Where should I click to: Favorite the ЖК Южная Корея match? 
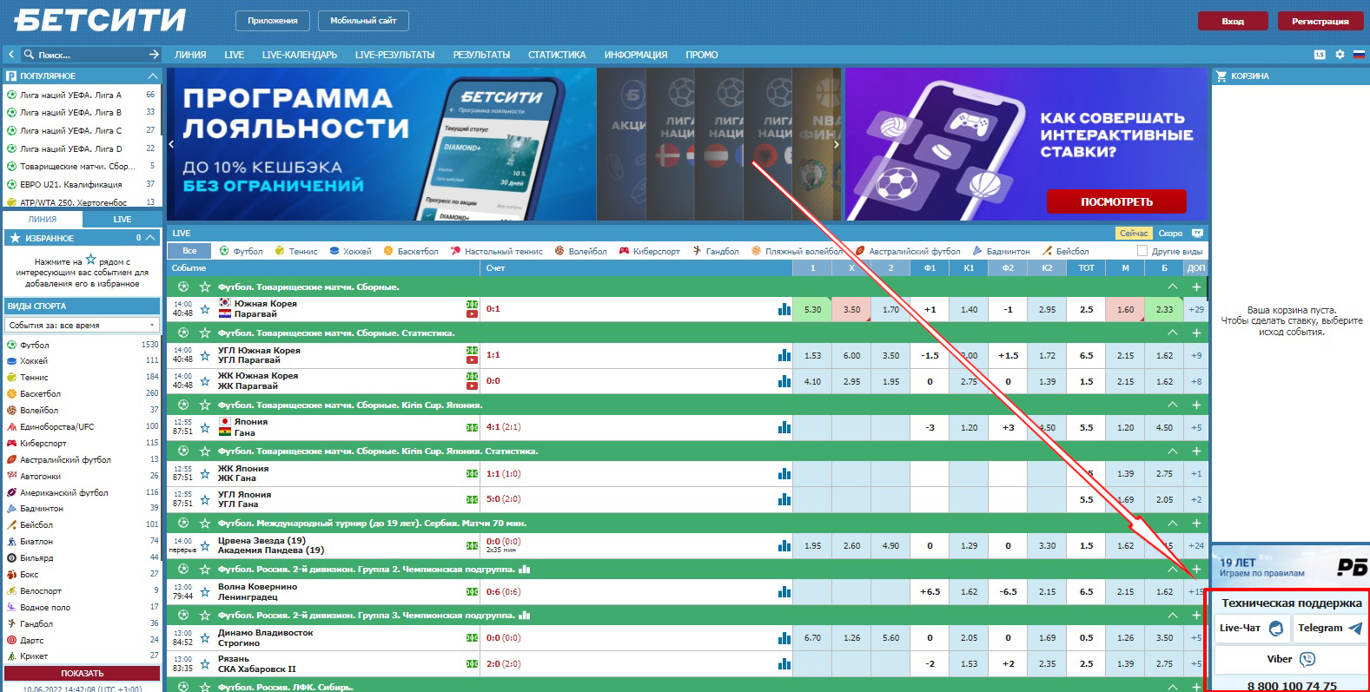click(205, 381)
